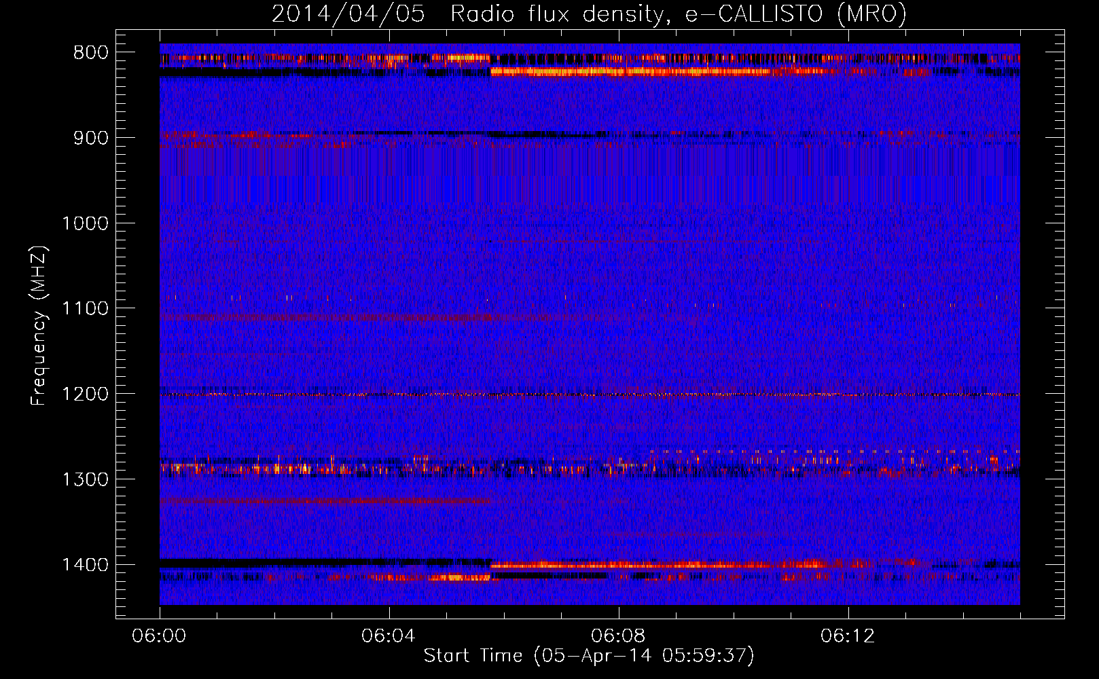This screenshot has height=679, width=1099.
Task: Select the 06:04 time tick label
Action: (x=389, y=636)
